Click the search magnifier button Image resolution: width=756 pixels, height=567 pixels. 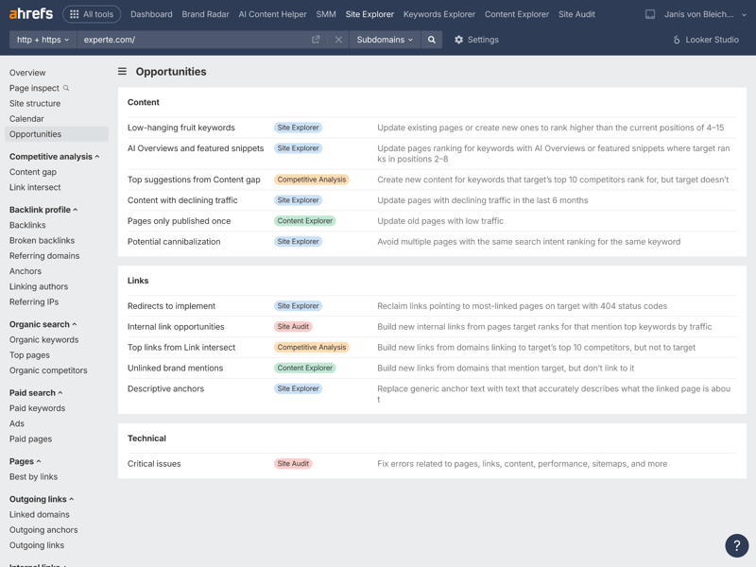(432, 40)
